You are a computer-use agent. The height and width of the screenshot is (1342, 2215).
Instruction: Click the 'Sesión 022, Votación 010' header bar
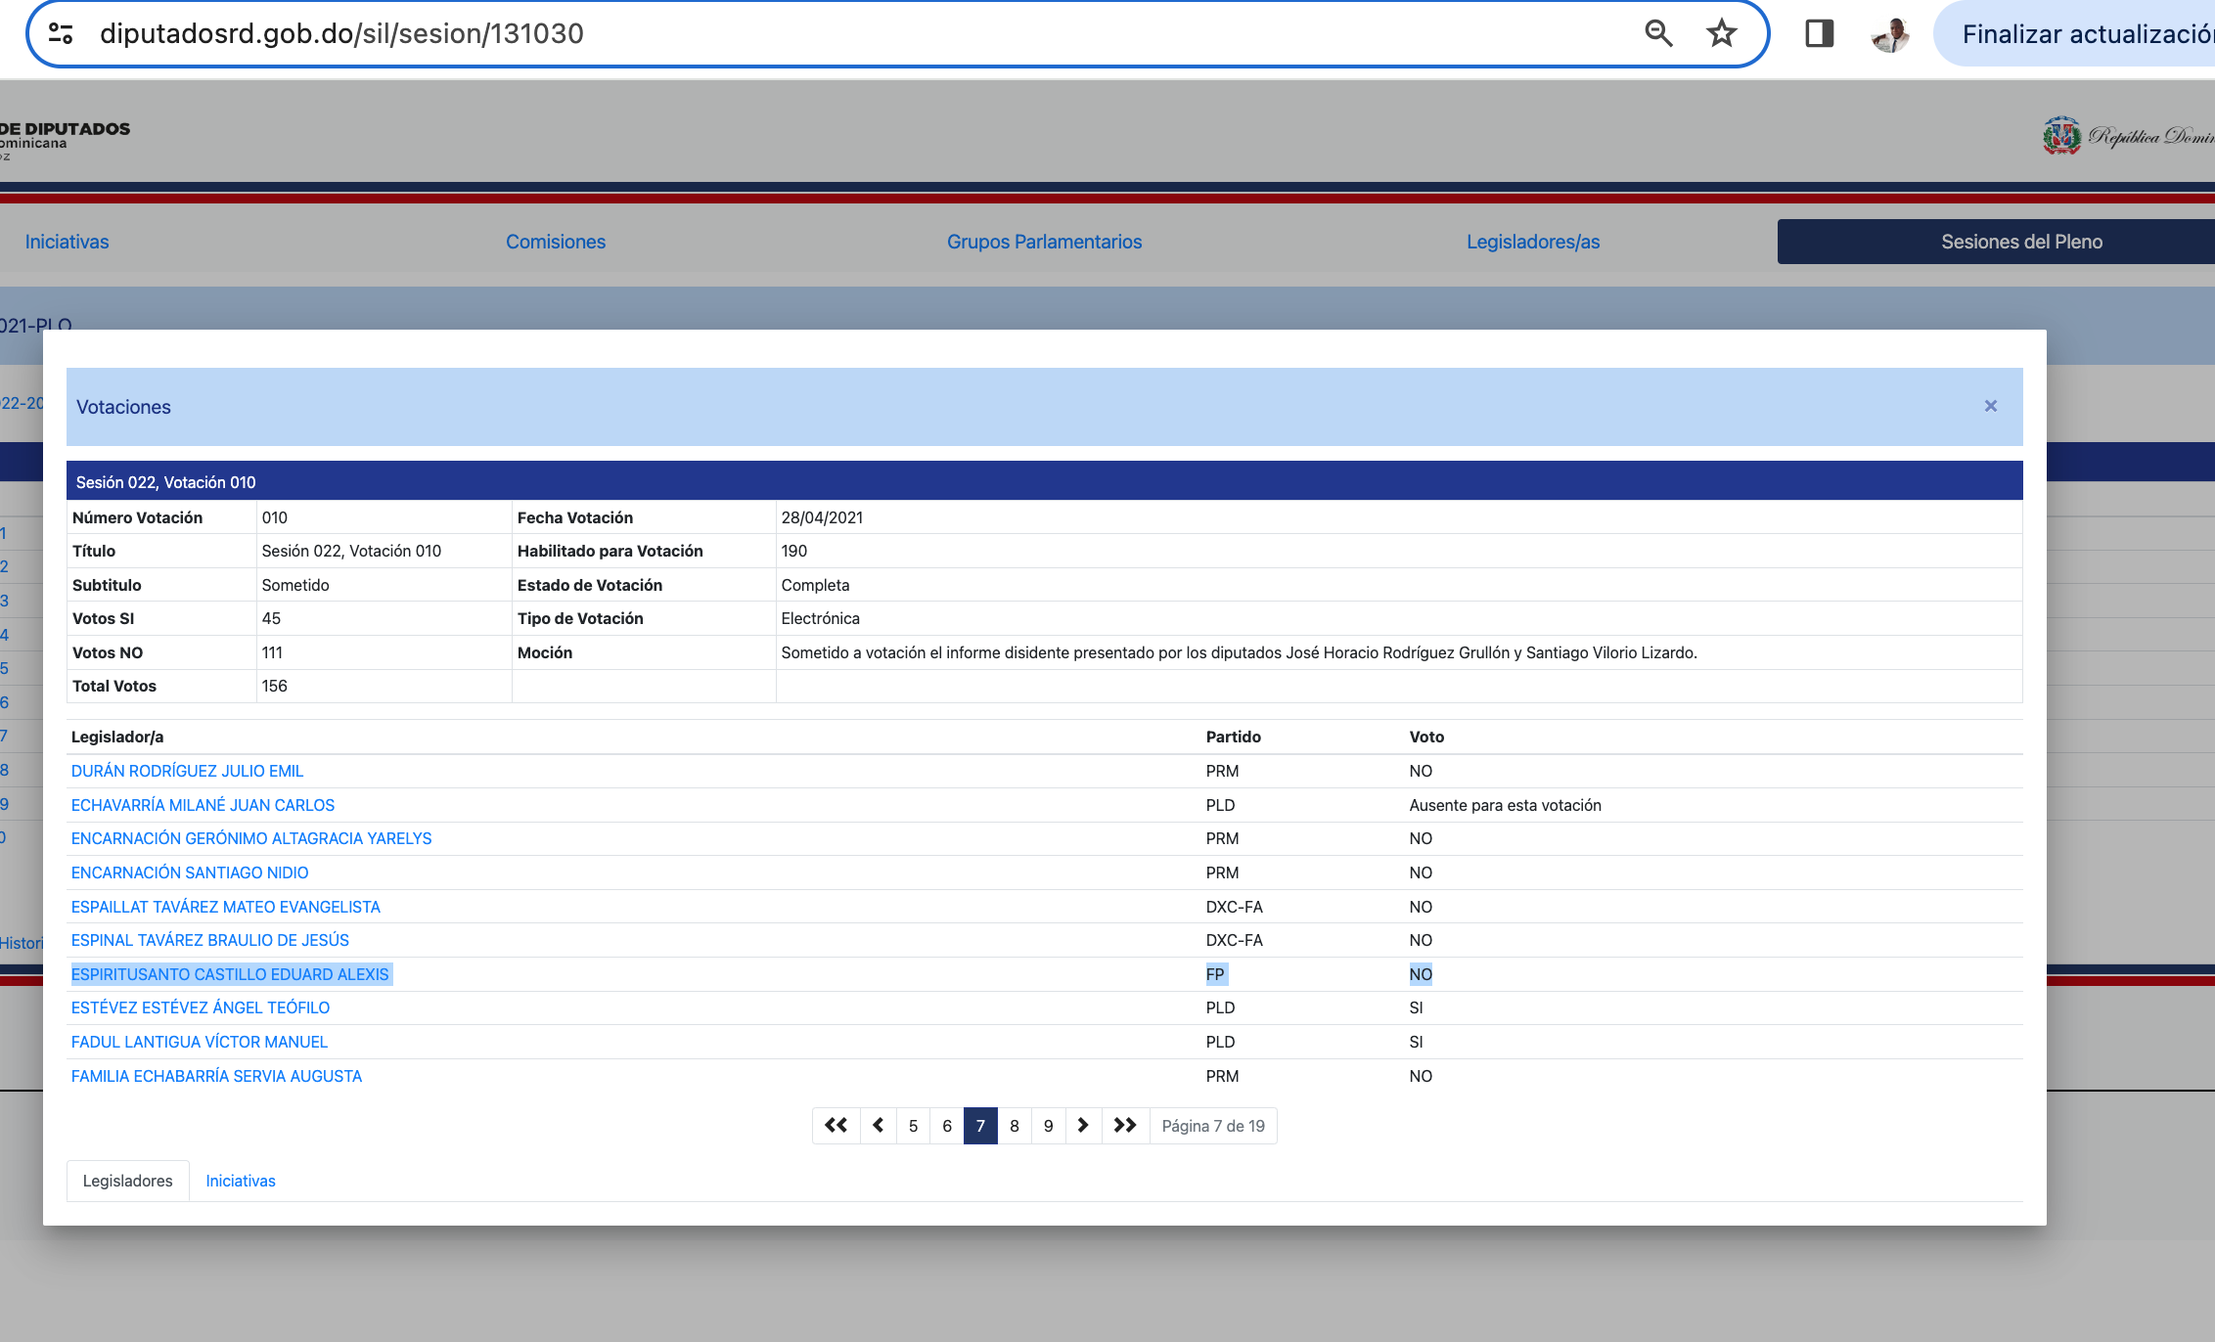point(1044,481)
